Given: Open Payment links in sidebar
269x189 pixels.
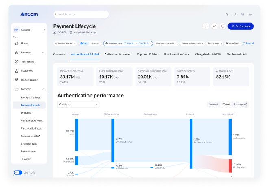Looking at the screenshot, I should [x=28, y=152].
